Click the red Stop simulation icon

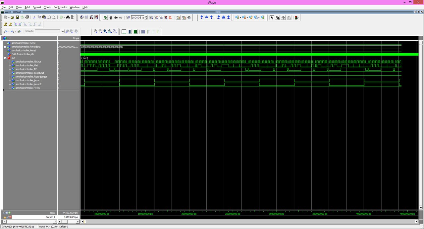170,18
